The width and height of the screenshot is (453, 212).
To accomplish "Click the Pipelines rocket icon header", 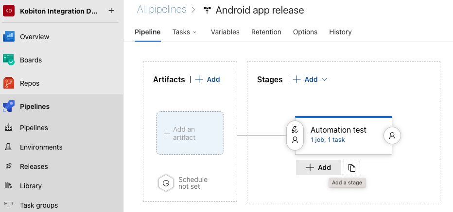I will pyautogui.click(x=9, y=106).
